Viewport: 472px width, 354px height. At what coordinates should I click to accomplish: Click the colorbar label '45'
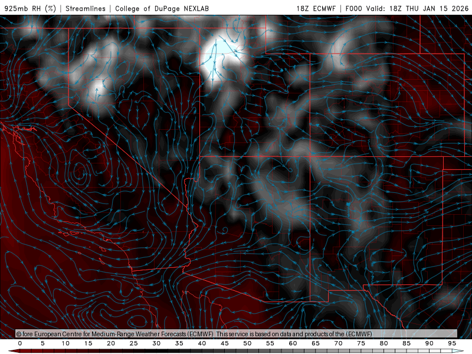tap(225, 343)
